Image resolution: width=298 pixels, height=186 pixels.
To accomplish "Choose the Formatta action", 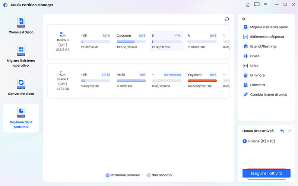I will point(257,85).
